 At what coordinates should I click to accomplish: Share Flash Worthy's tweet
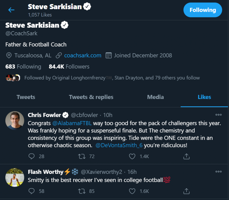(187, 191)
